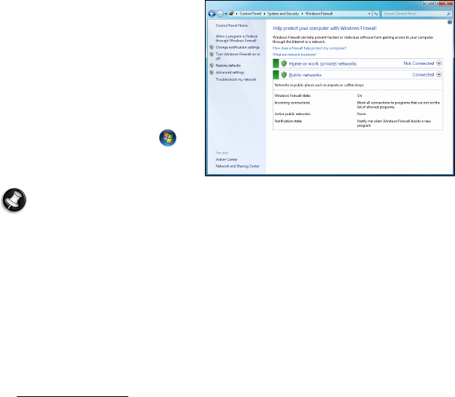This screenshot has width=455, height=397.
Task: Click Home or work (private) networks heading
Action: 323,63
